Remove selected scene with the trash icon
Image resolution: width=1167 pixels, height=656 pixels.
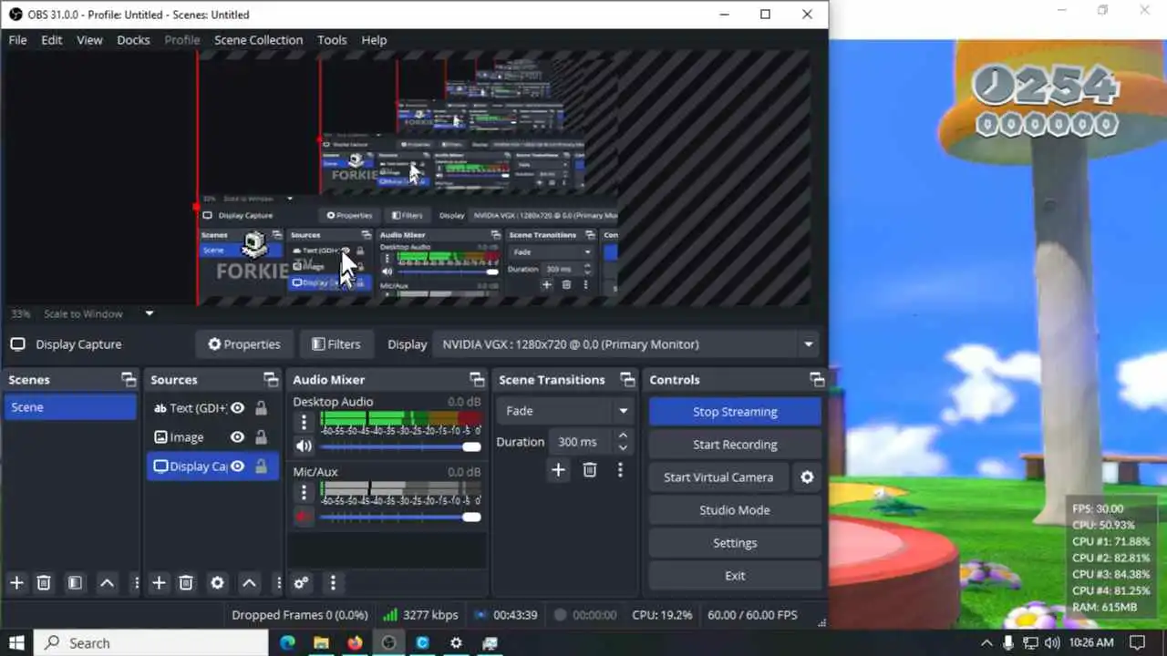click(x=44, y=583)
